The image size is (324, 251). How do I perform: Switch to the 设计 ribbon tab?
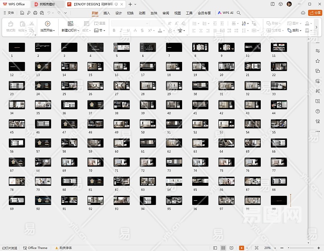click(x=118, y=13)
